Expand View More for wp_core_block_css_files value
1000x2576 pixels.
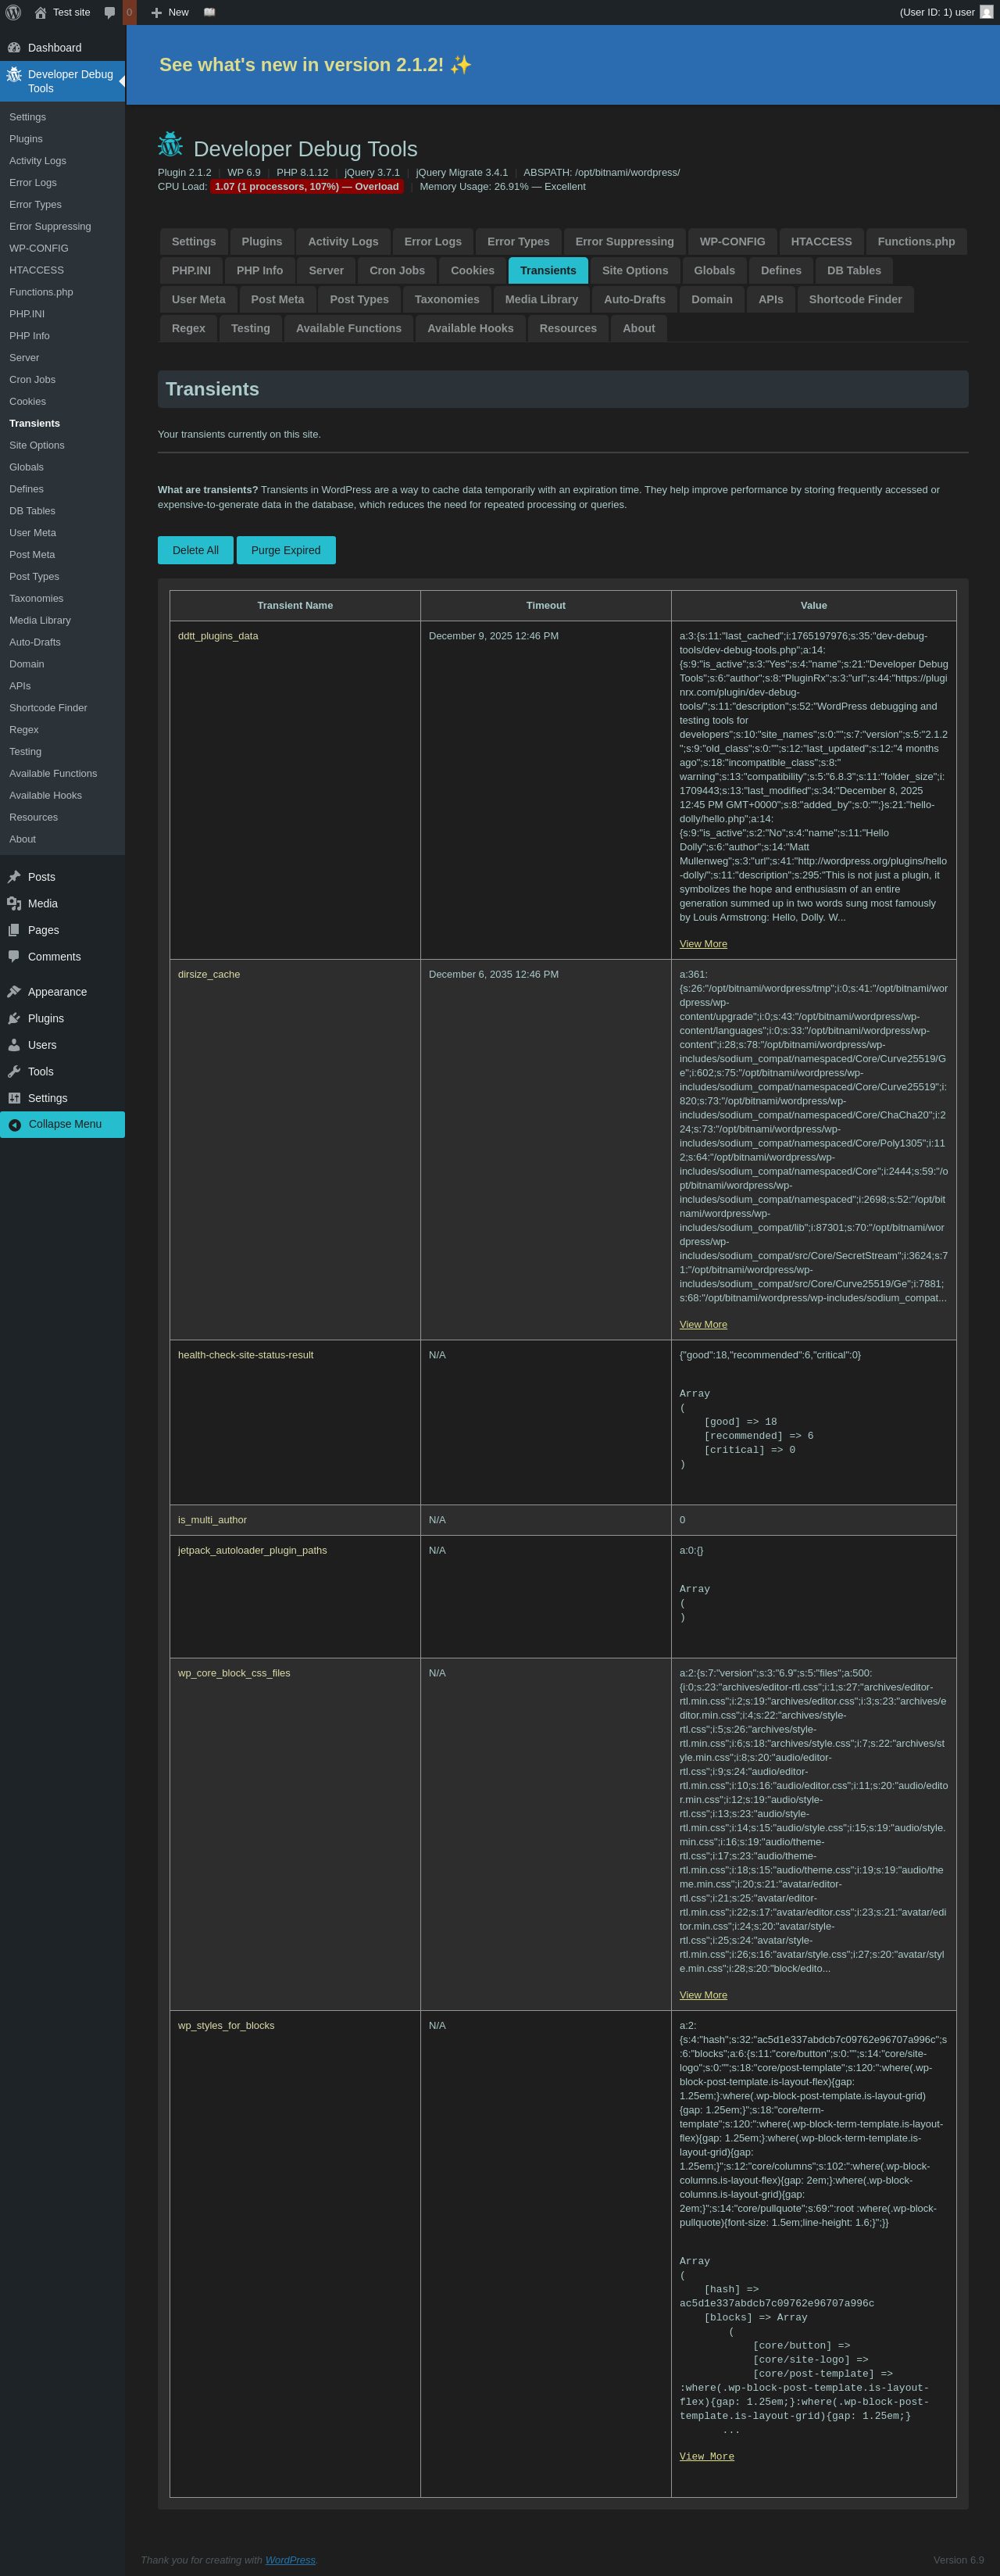click(703, 1995)
